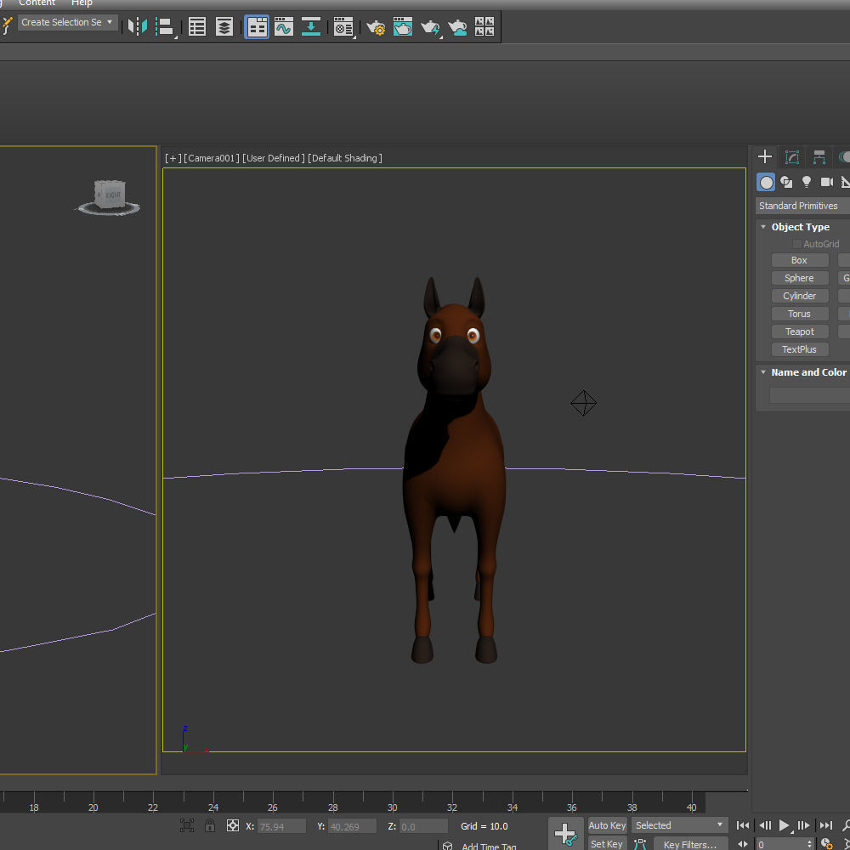Click the X coordinate field
The width and height of the screenshot is (850, 850).
(x=281, y=827)
